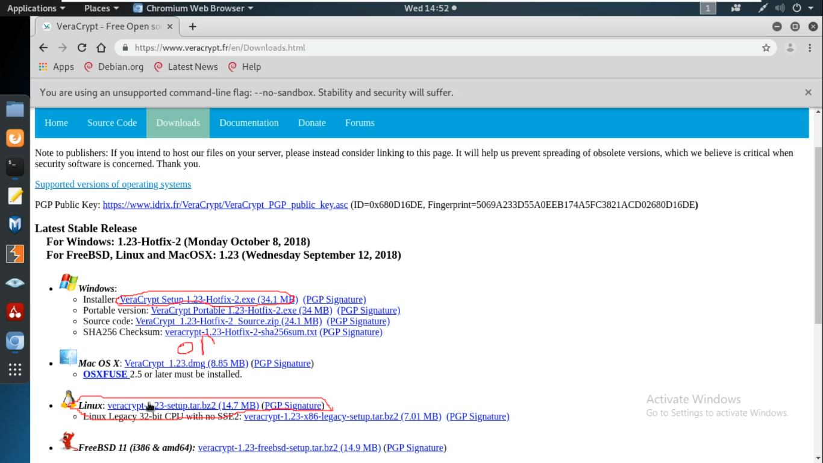Download VeraCrypt Portable 1.23-Hotfix-2.exe
Screen dimensions: 823x463
241,310
